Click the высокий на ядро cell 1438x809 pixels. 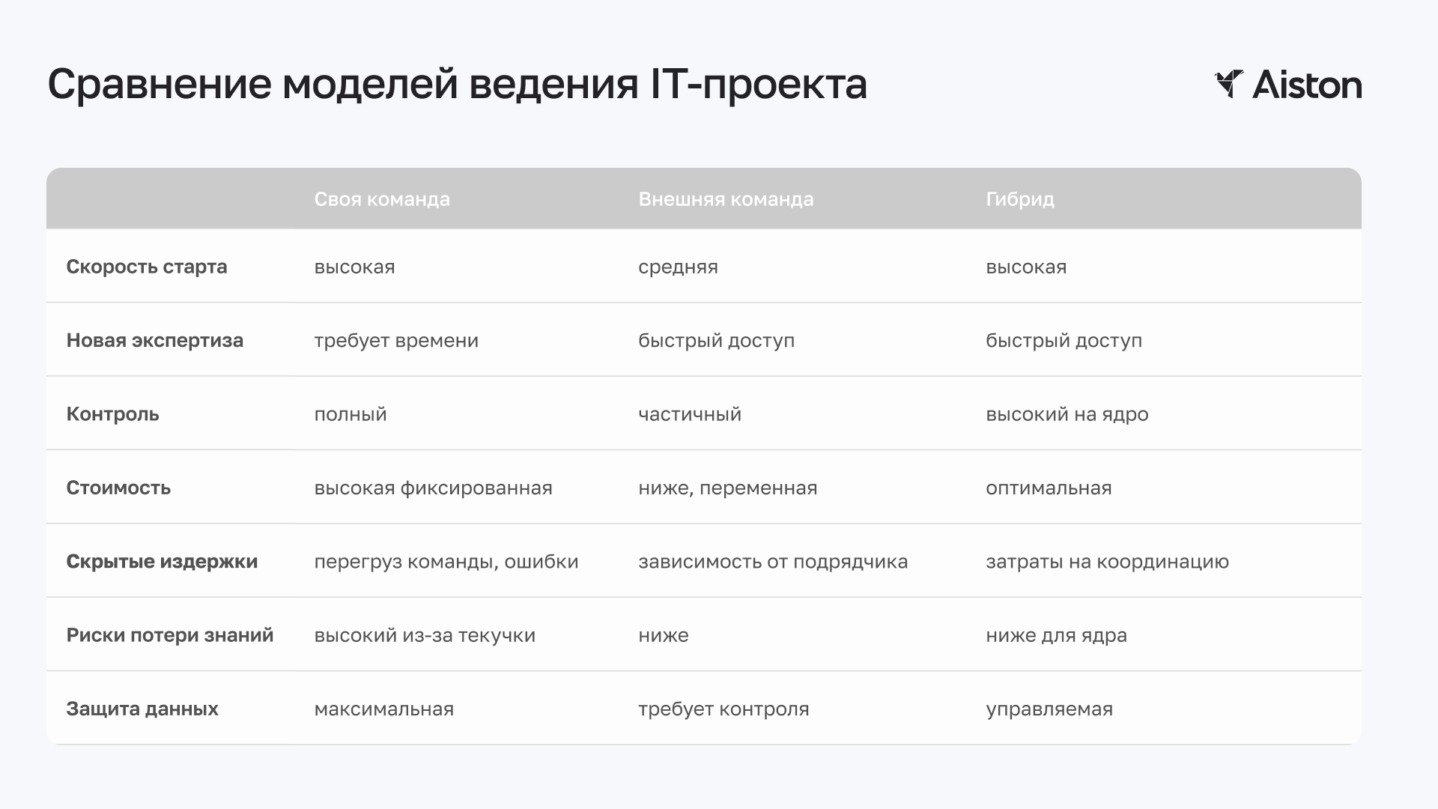pos(1067,414)
